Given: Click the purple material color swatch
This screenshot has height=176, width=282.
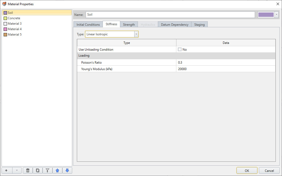Looking at the screenshot, I should [266, 15].
